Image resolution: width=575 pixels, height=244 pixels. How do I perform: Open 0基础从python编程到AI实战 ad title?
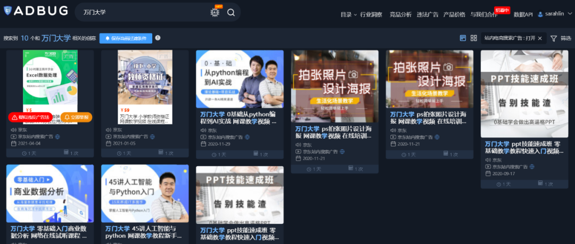click(239, 118)
